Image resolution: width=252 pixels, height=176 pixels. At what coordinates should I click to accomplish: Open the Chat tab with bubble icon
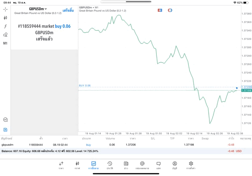[158, 165]
